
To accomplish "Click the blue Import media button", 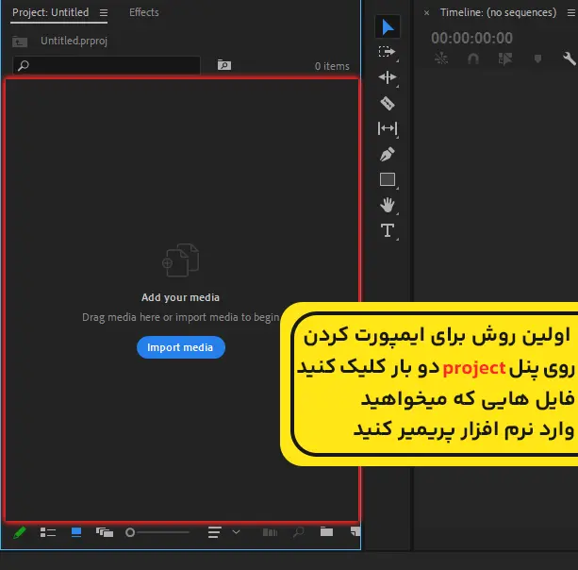I will (181, 347).
